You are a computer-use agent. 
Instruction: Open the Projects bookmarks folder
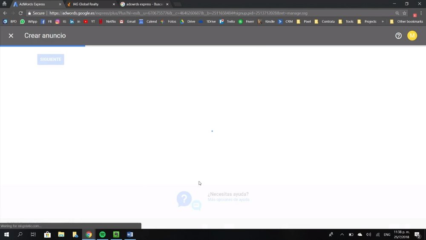(367, 21)
